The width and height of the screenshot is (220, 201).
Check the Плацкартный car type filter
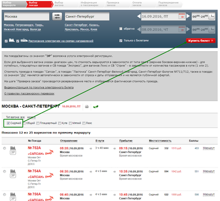(x=38, y=123)
